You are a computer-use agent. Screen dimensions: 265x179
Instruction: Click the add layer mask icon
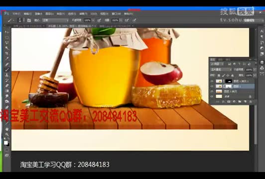click(x=229, y=102)
